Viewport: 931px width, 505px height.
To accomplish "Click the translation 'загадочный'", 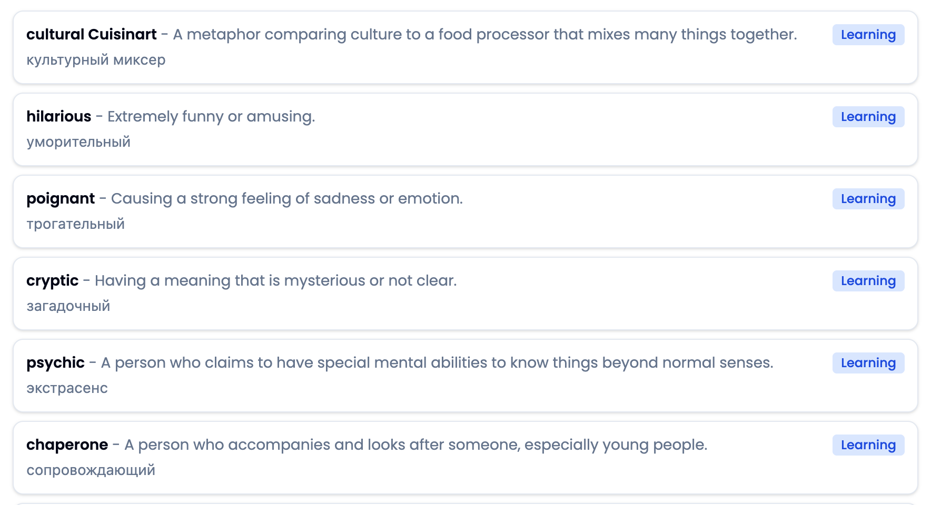I will click(x=68, y=306).
